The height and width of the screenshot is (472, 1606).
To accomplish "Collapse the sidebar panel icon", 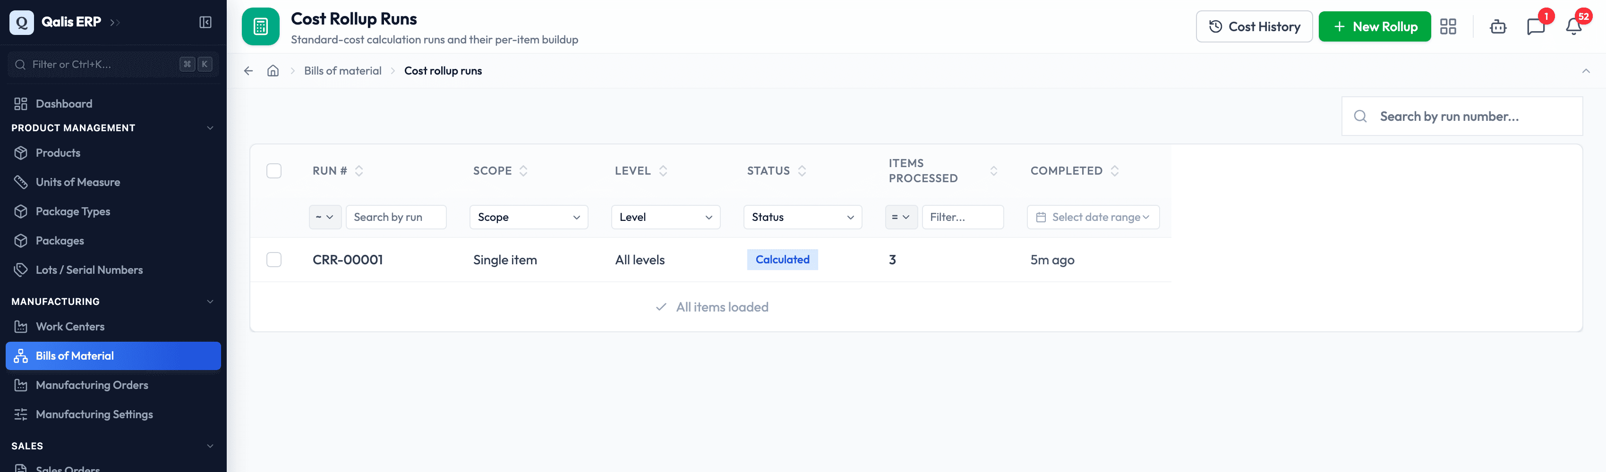I will click(205, 22).
